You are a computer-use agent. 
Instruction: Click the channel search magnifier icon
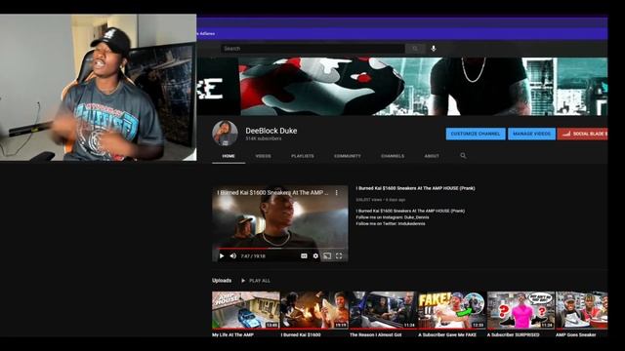click(463, 156)
